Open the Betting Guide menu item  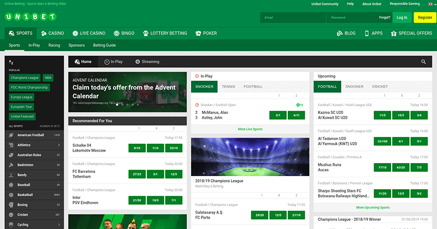tap(104, 45)
